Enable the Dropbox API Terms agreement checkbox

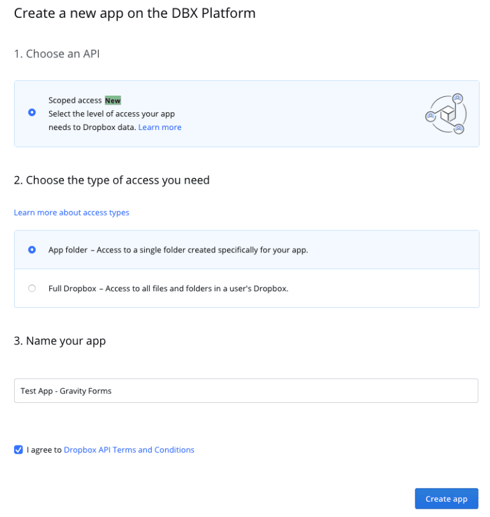(19, 449)
